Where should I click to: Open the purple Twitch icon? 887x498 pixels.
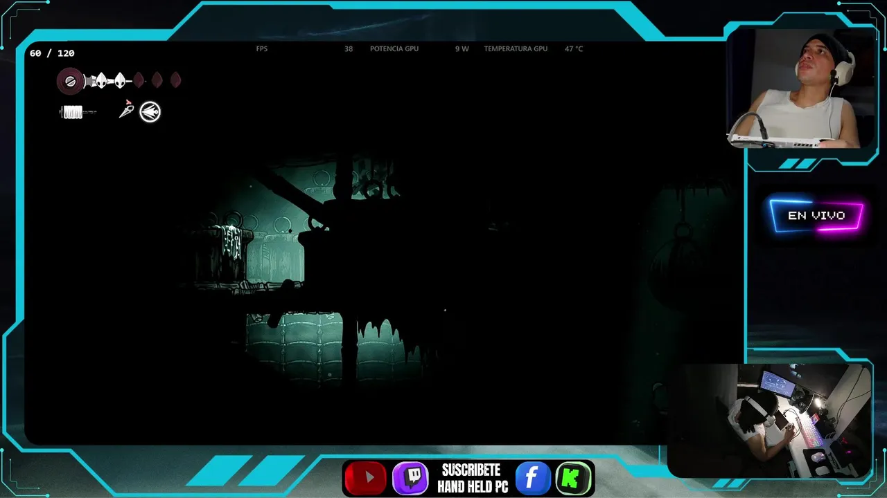pos(411,478)
